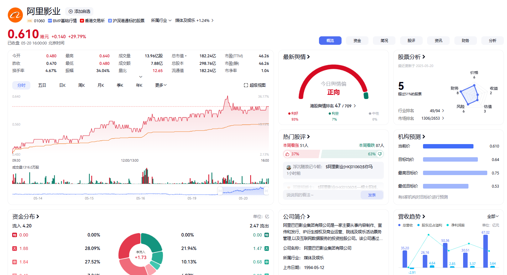Click the red 大 inflow badge
The height and width of the screenshot is (275, 507).
tap(14, 248)
